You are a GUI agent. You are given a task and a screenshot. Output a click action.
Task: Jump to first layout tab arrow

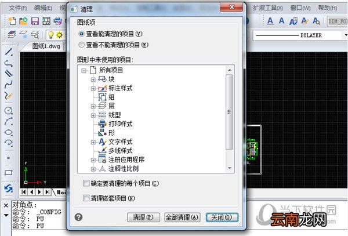24,192
